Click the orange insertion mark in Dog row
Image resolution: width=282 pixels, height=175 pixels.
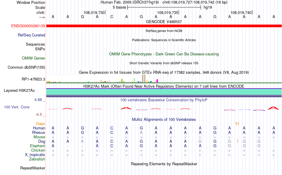[x=237, y=141]
